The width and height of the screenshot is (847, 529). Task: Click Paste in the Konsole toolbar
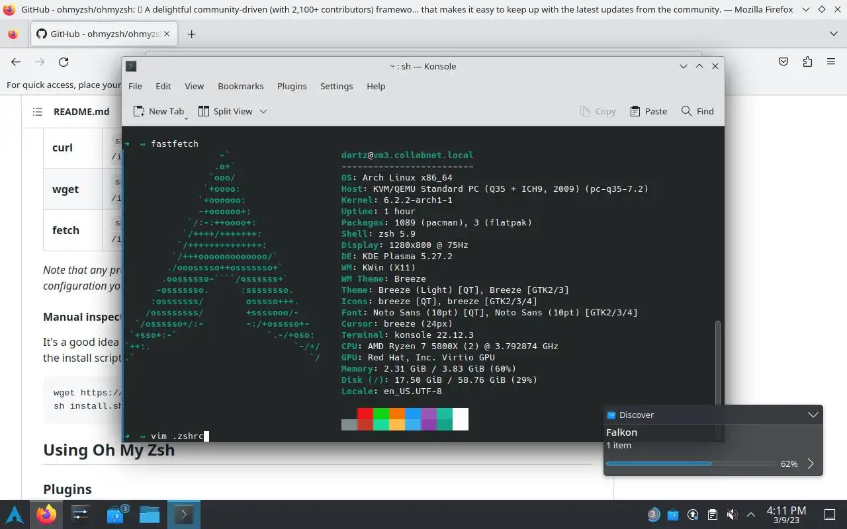click(x=648, y=111)
